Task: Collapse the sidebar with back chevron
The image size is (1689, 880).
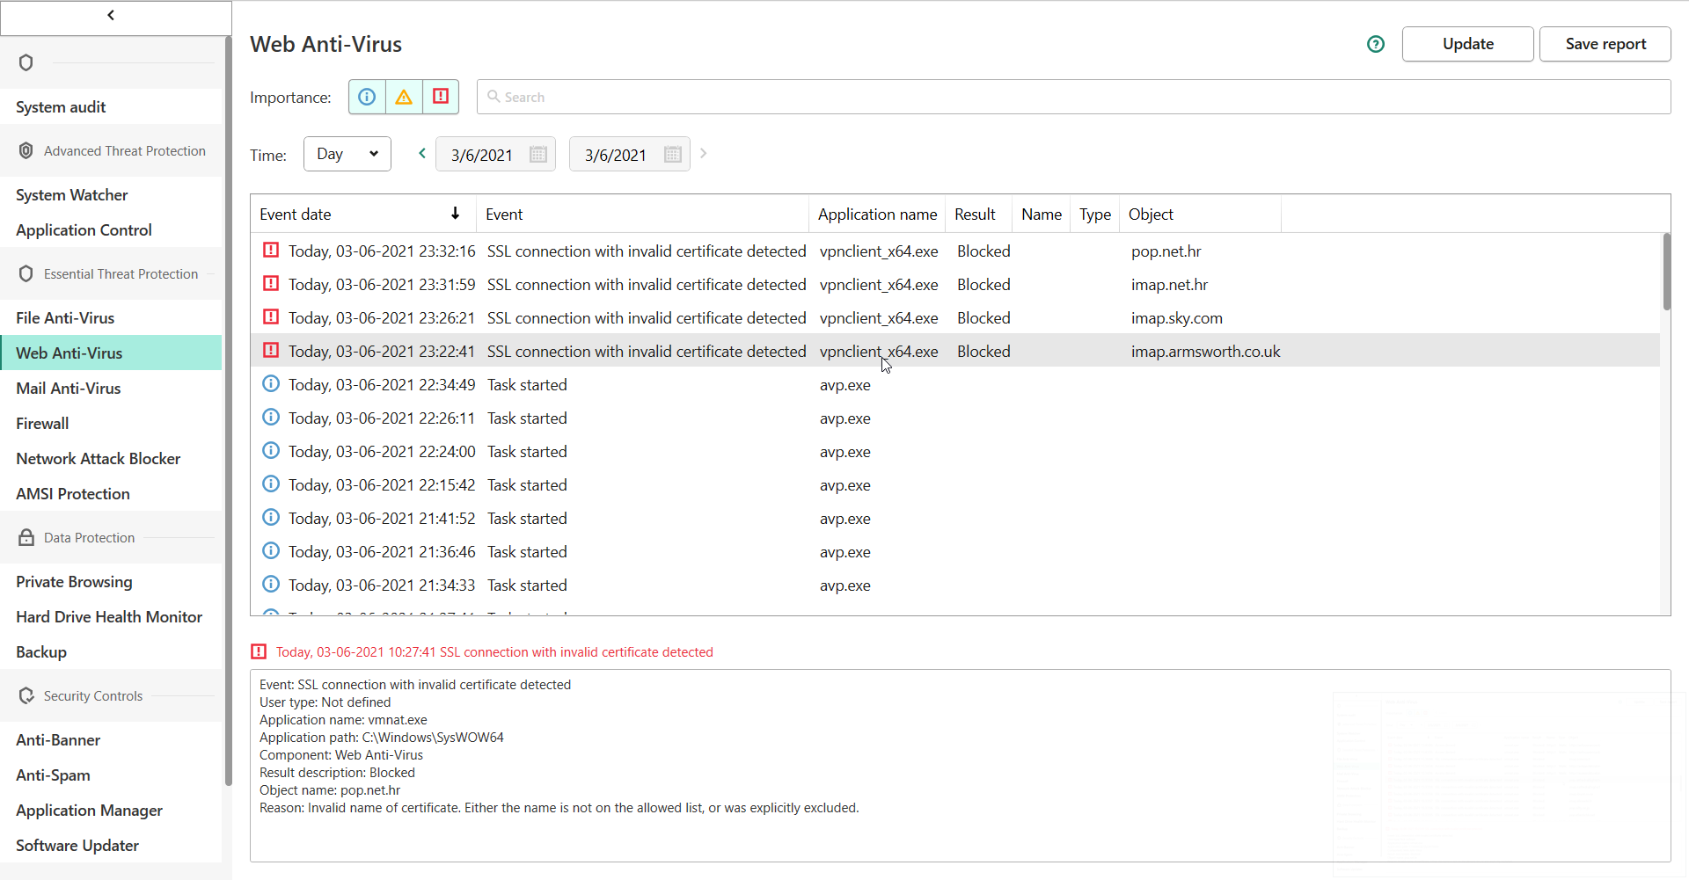Action: (x=111, y=15)
